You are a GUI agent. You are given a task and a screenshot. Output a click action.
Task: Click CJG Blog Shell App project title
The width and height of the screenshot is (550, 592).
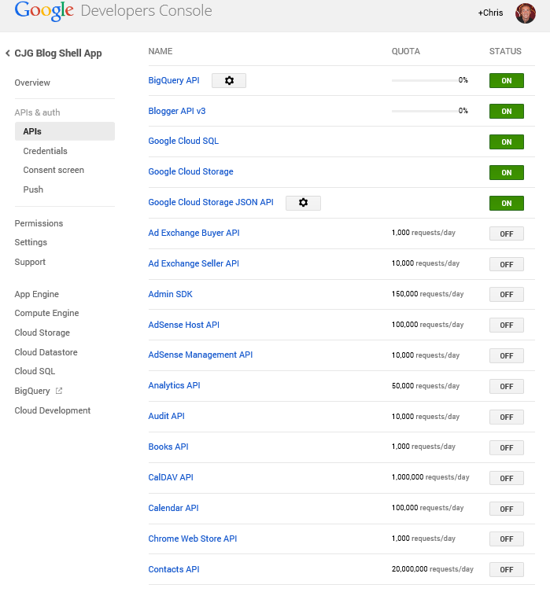[58, 53]
